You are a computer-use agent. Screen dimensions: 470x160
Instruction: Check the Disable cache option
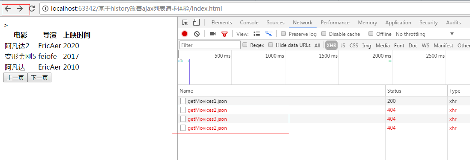(323, 34)
